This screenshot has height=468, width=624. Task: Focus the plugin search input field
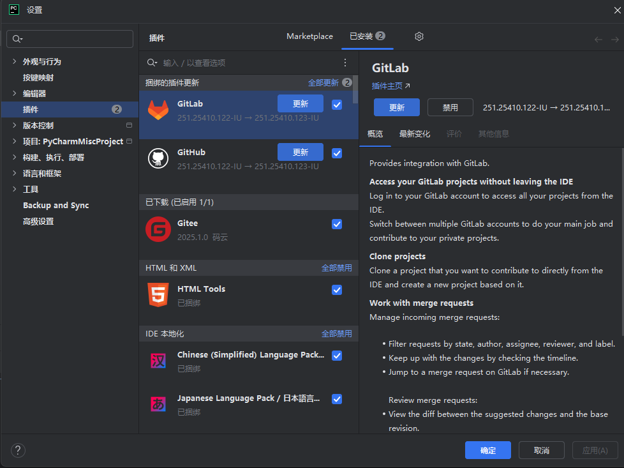tap(249, 63)
